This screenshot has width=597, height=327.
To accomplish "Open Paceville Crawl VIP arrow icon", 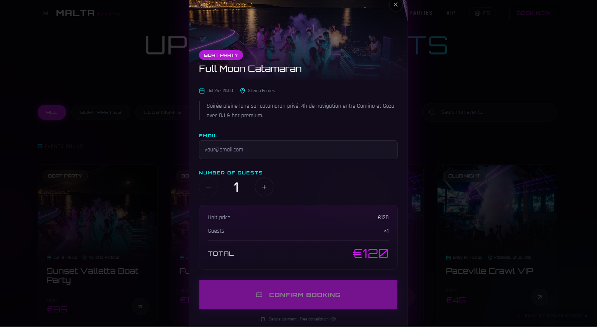I will 539,297.
